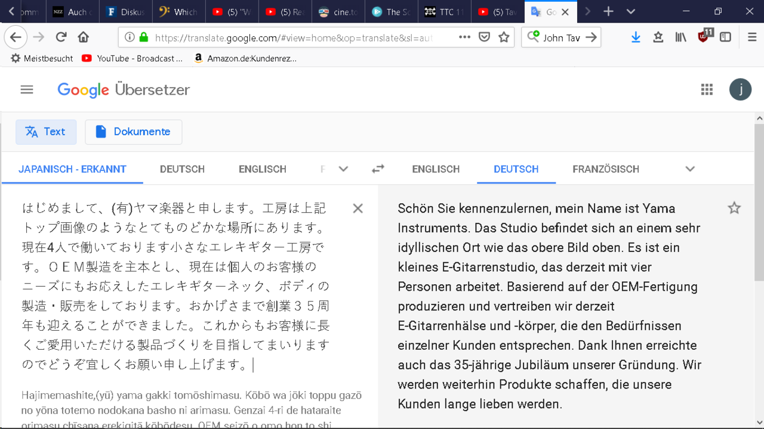Image resolution: width=764 pixels, height=429 pixels.
Task: Click the John Tav search field
Action: click(x=561, y=37)
